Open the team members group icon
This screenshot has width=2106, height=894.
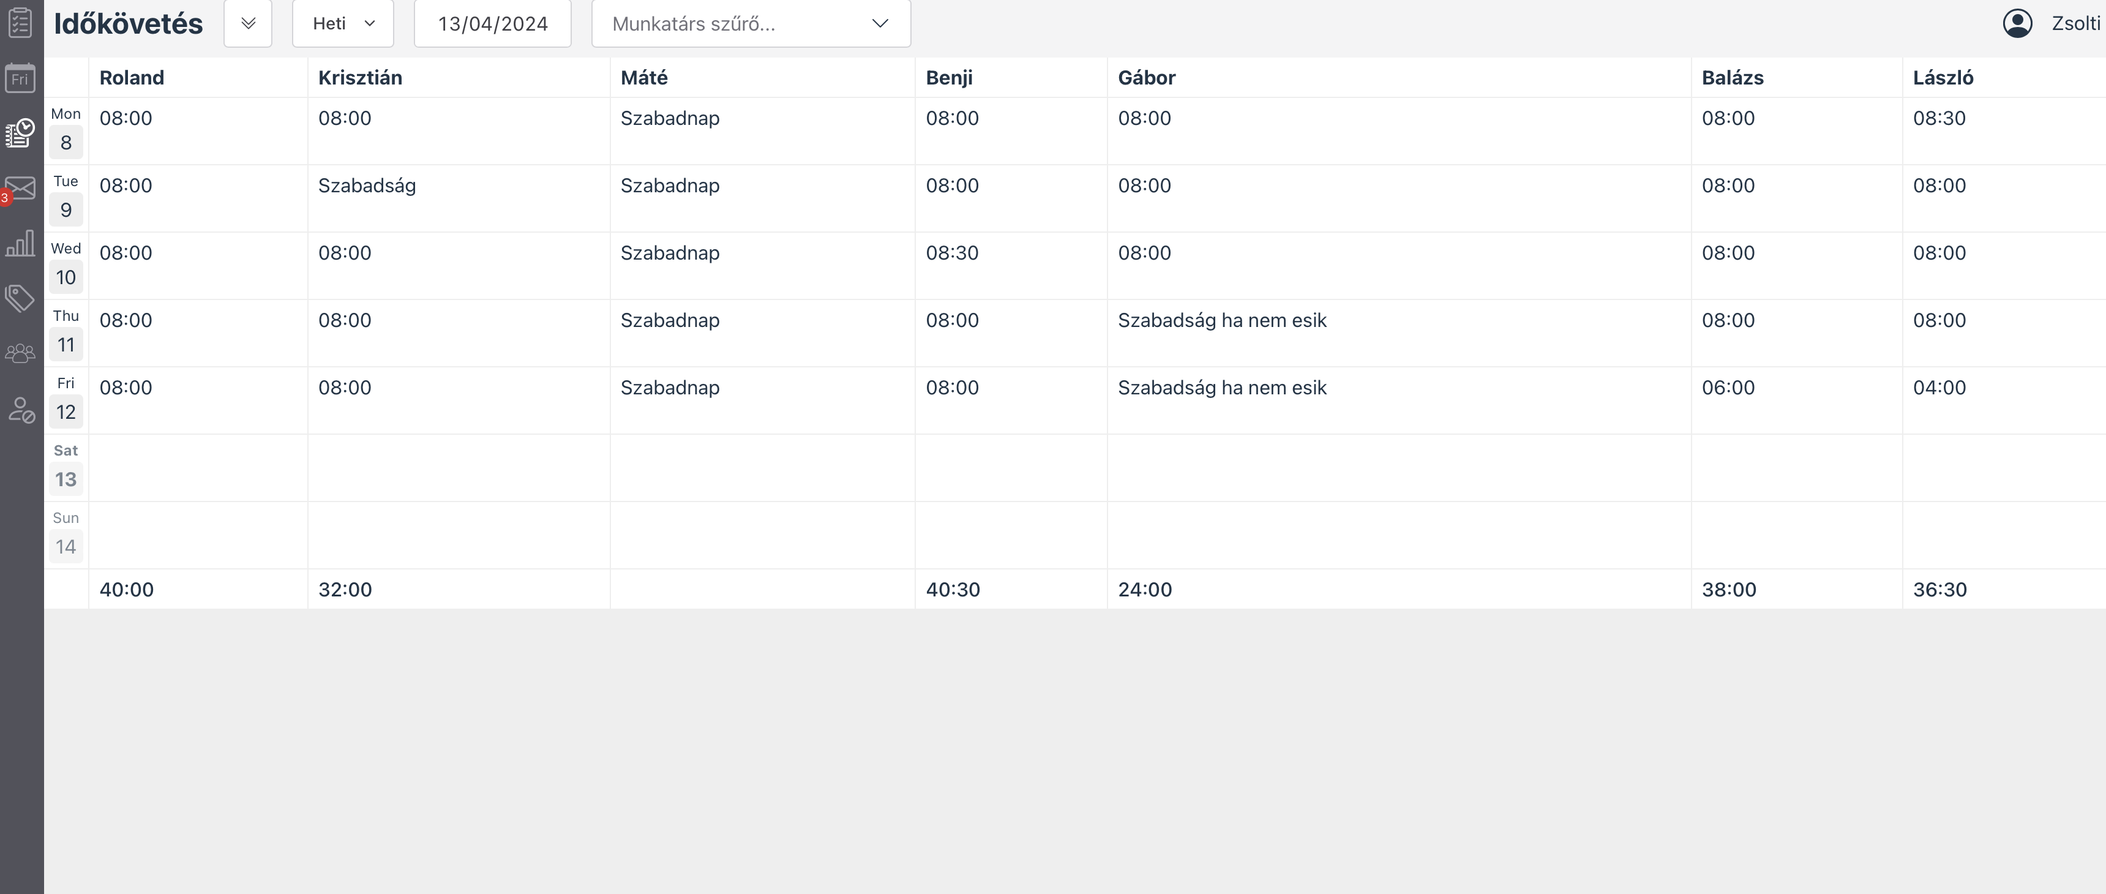(x=20, y=353)
